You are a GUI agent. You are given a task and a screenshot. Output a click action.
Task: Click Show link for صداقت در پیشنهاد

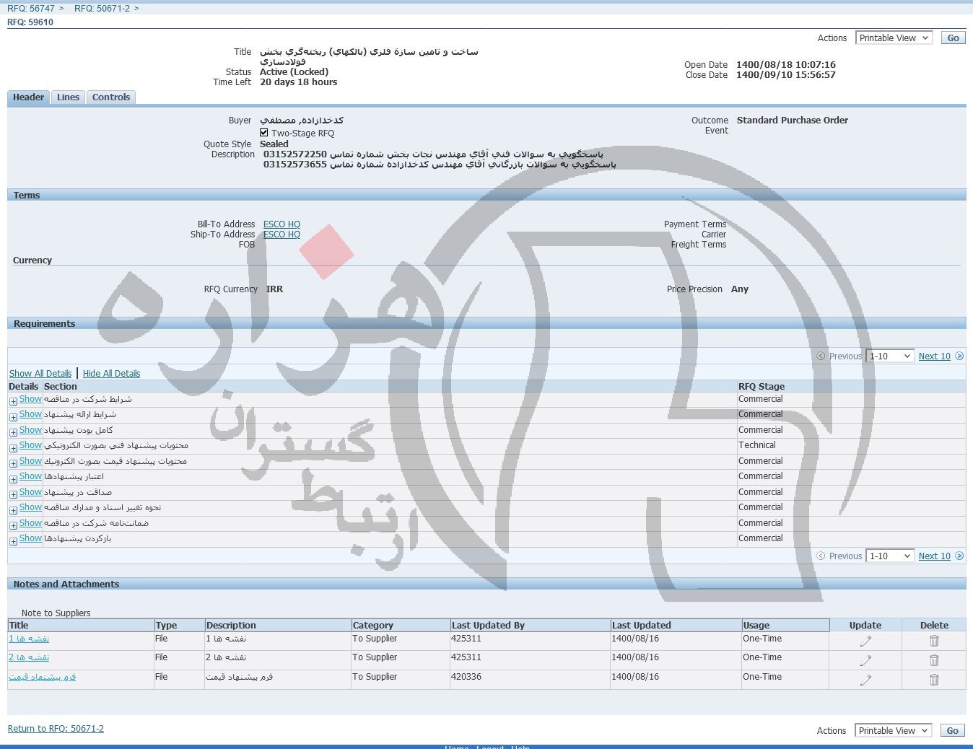click(30, 492)
